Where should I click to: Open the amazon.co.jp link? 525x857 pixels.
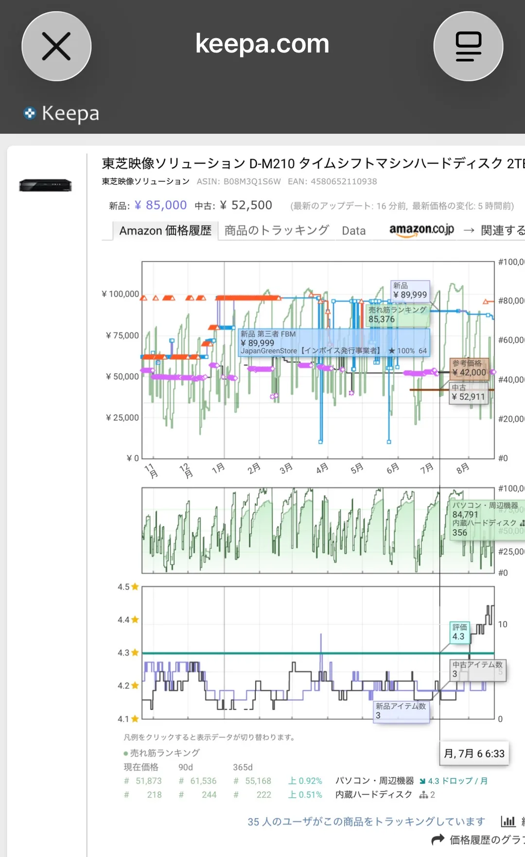[421, 230]
